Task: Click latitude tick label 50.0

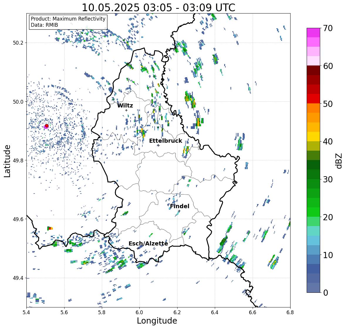Action: pyautogui.click(x=18, y=102)
